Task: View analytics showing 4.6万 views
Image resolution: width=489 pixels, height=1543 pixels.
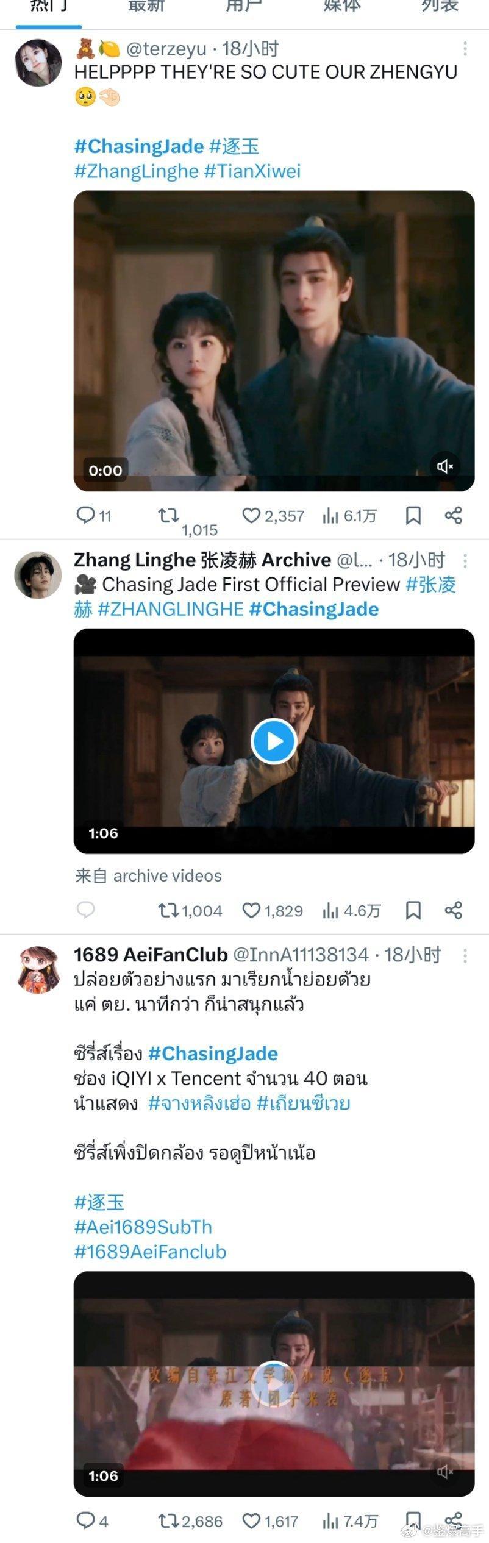Action: point(351,911)
